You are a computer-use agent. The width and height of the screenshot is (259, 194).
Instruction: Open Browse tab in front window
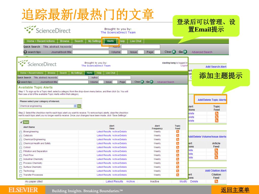click(x=51, y=73)
